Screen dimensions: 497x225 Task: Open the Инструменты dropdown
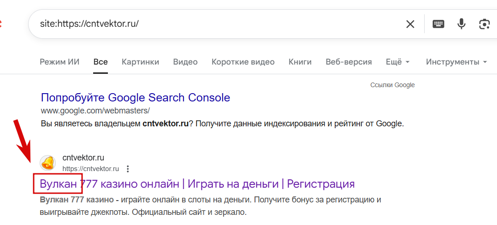456,62
